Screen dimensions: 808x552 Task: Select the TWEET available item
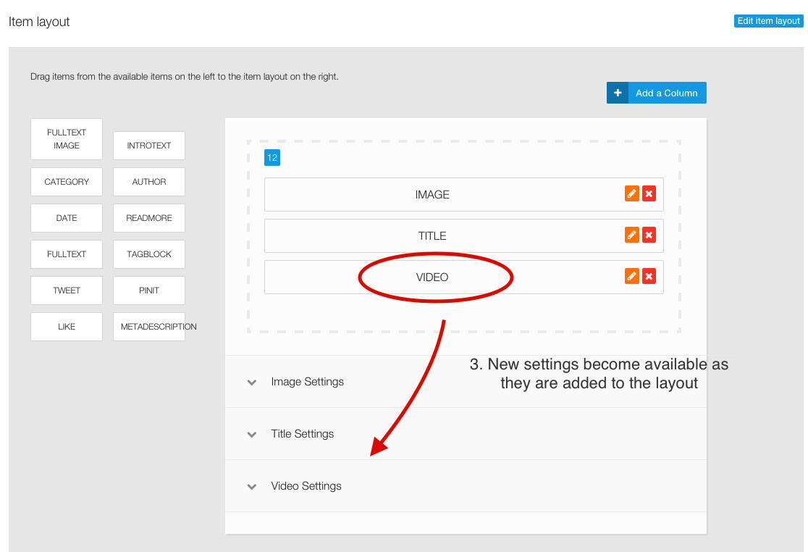click(x=67, y=290)
